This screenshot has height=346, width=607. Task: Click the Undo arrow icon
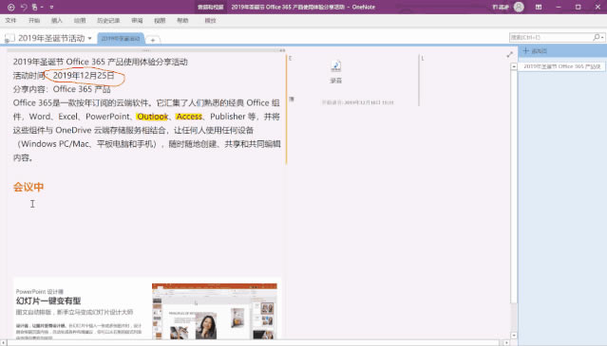[24, 7]
